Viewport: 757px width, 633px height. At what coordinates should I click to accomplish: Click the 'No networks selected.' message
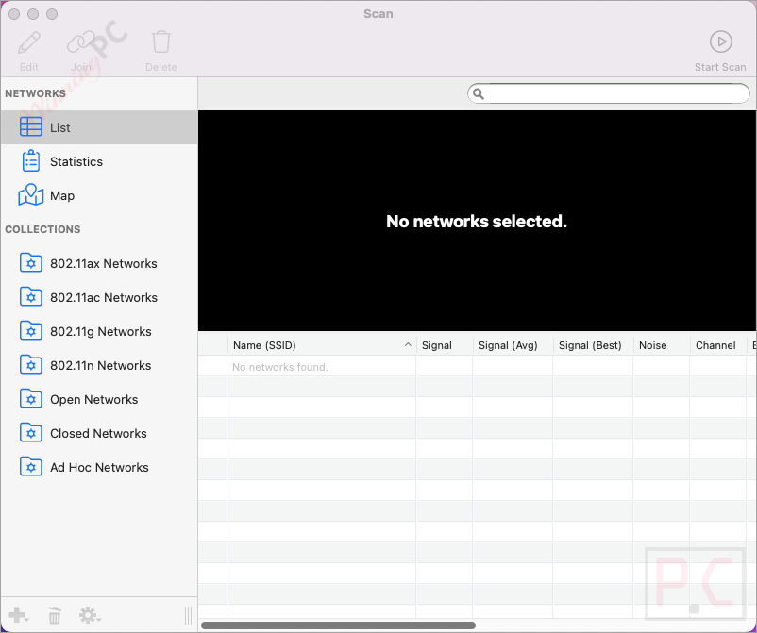(477, 221)
